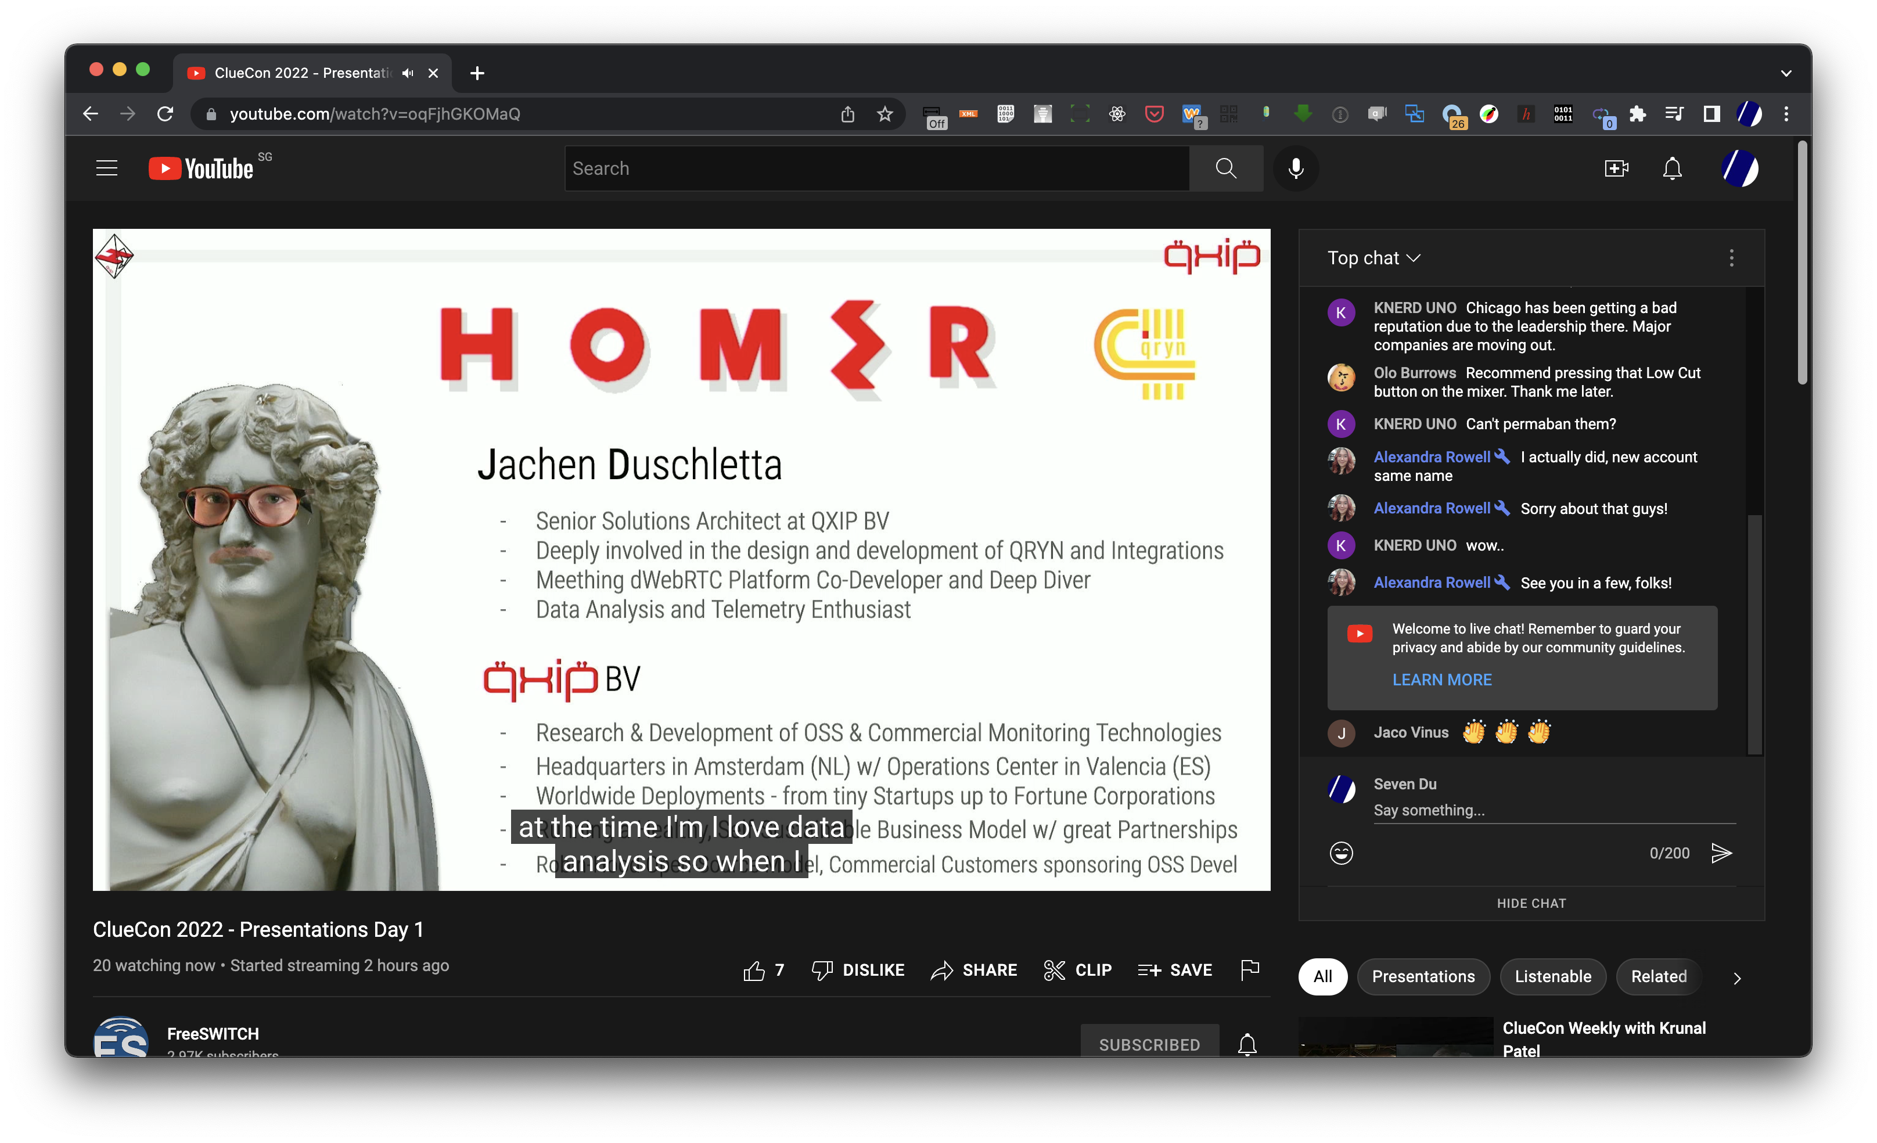This screenshot has height=1143, width=1877.
Task: Toggle Chrome side panel icon
Action: [x=1711, y=113]
